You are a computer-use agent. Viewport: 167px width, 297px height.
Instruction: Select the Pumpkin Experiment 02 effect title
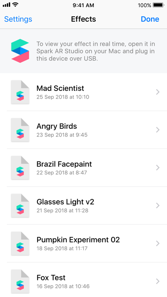click(x=78, y=240)
